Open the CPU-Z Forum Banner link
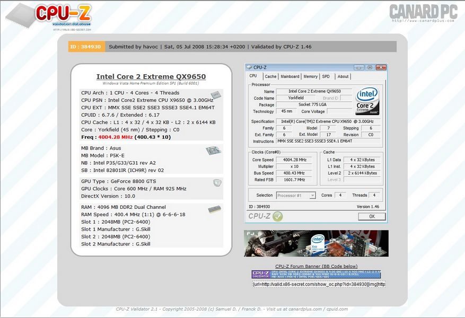This screenshot has height=318, width=465. 316,266
